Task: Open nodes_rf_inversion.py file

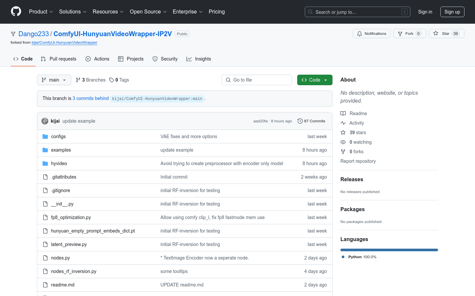Action: (74, 271)
